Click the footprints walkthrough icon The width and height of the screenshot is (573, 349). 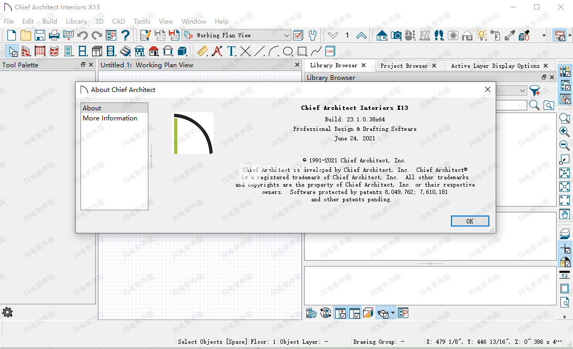(439, 35)
